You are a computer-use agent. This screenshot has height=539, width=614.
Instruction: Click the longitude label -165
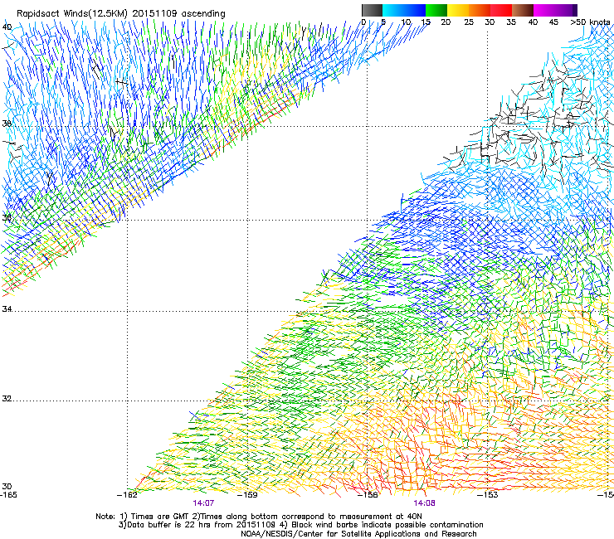point(8,494)
